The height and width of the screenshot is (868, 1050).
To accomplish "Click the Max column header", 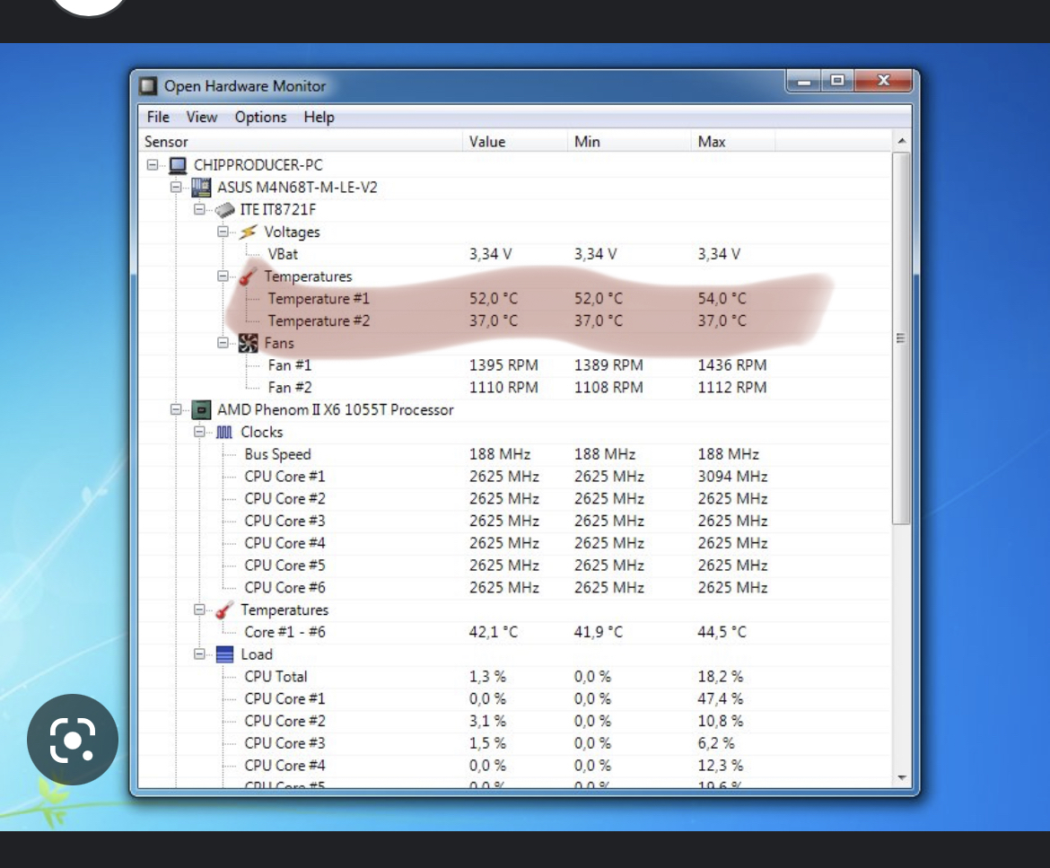I will (x=732, y=141).
